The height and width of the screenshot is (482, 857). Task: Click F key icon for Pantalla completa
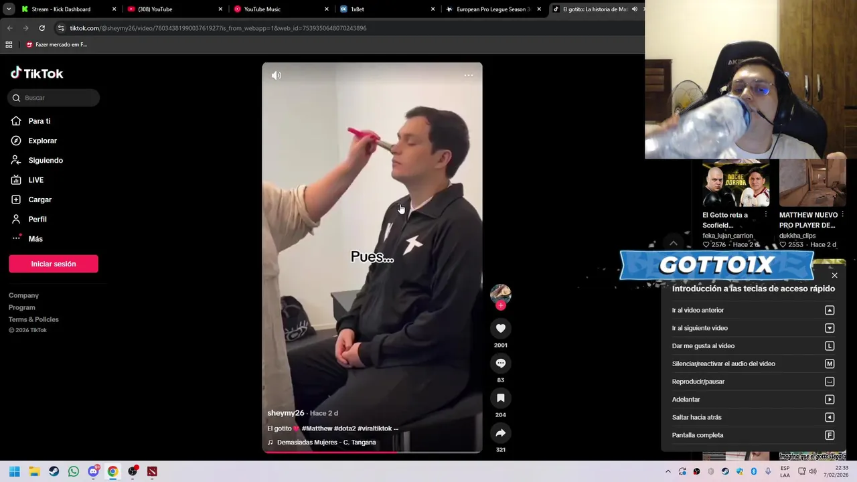point(830,435)
